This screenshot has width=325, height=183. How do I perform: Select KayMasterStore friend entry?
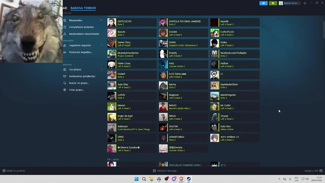coord(235,85)
